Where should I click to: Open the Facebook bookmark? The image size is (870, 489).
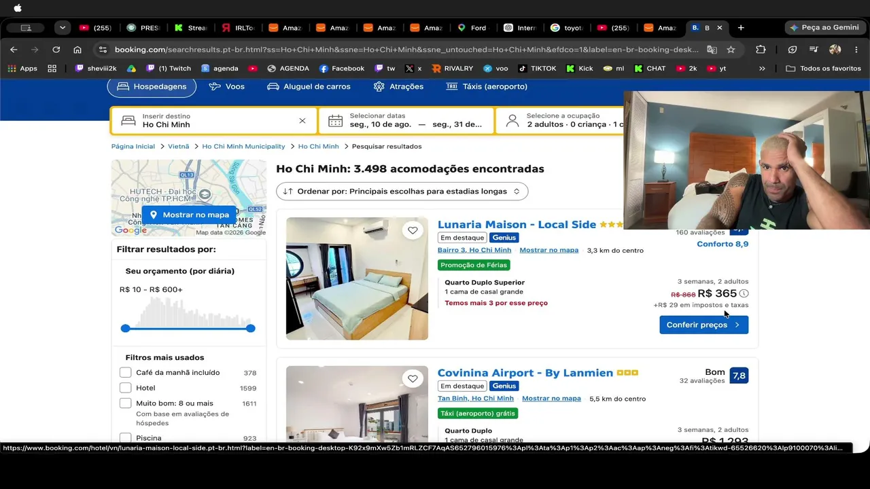[342, 69]
